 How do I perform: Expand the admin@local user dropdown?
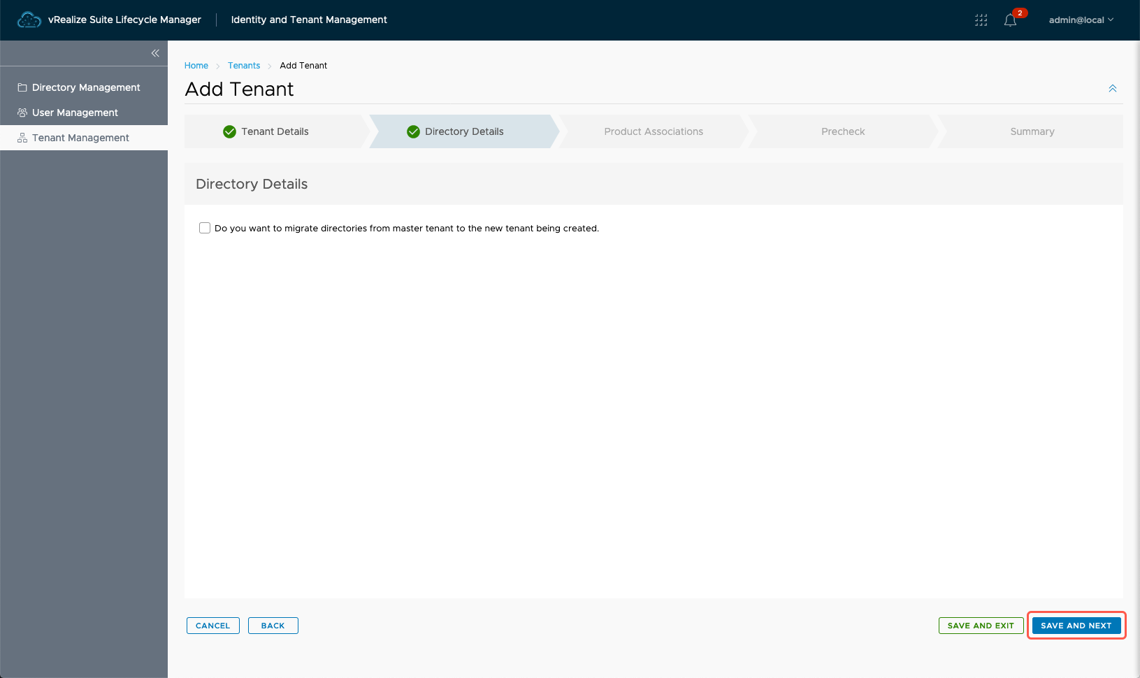pos(1081,20)
